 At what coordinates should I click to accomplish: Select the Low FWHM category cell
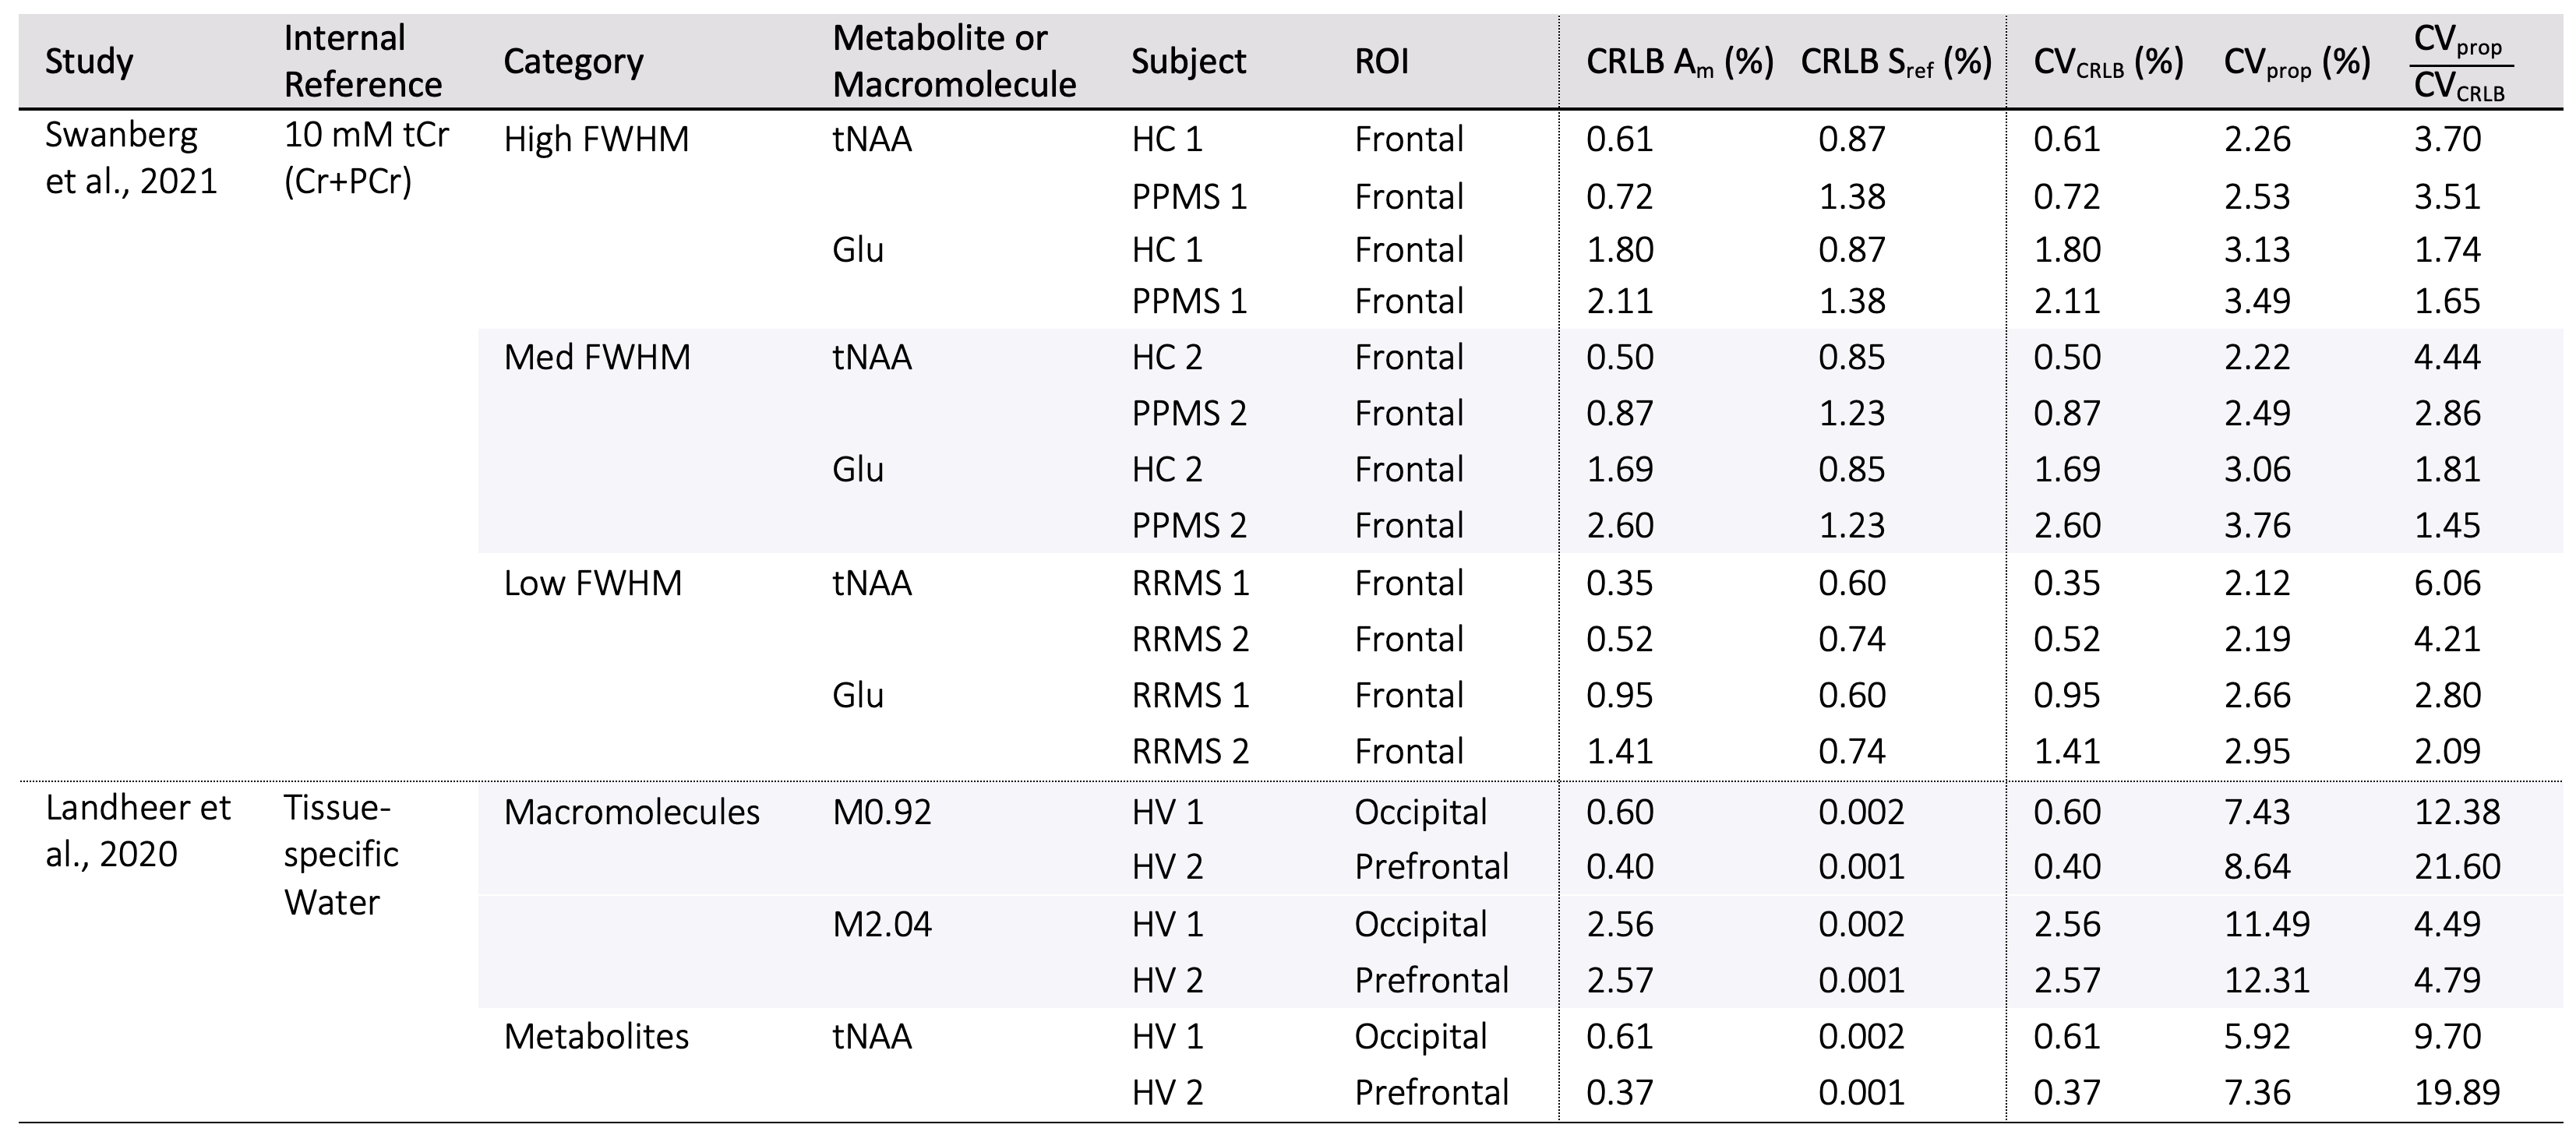tap(593, 583)
